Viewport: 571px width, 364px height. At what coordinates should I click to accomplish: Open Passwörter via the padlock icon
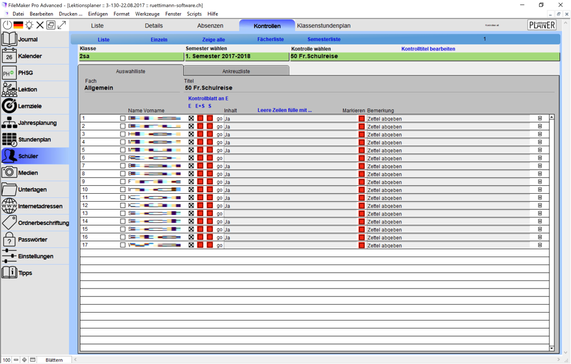coord(9,239)
